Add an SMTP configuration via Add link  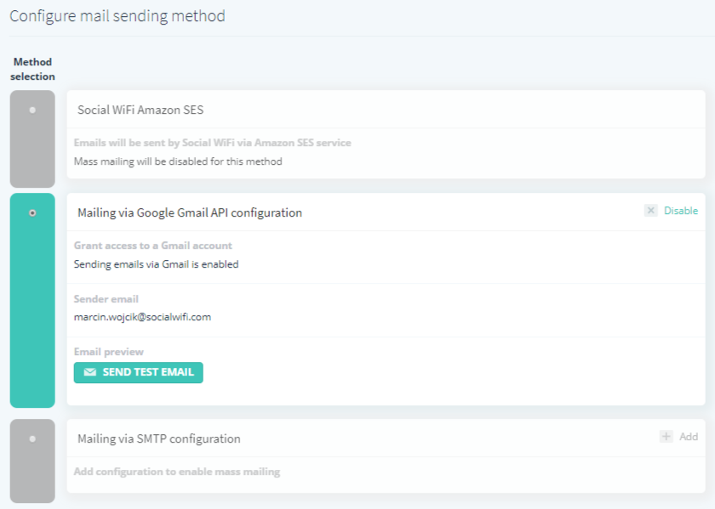point(689,437)
